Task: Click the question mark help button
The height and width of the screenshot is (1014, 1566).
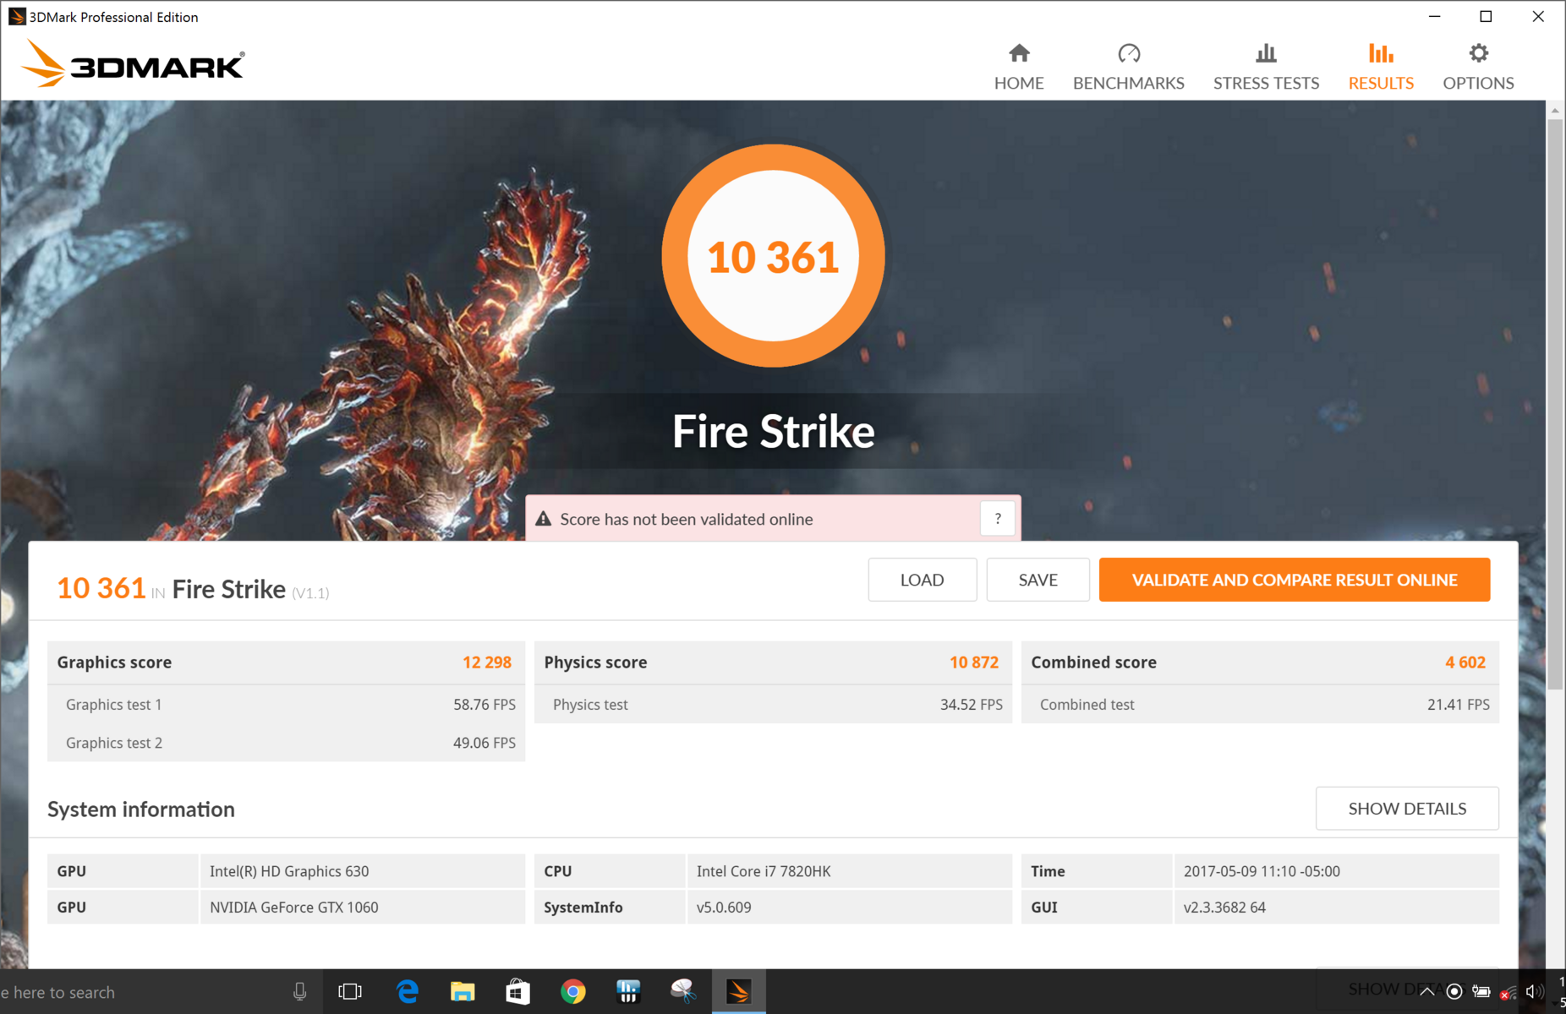Action: [x=998, y=519]
